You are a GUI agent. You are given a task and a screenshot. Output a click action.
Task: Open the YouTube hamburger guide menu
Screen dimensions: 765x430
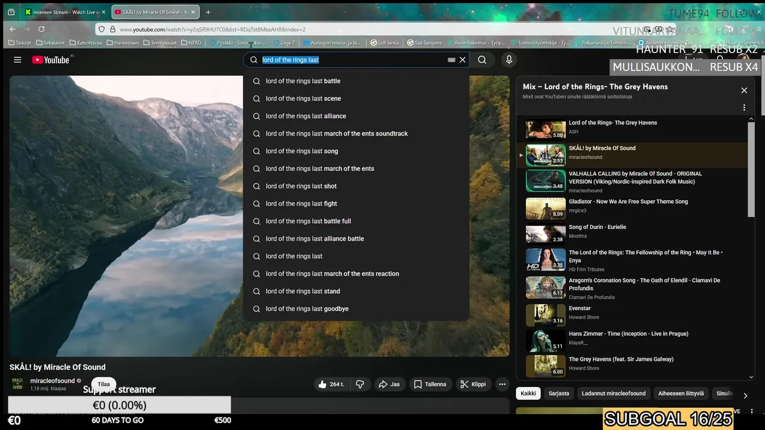coord(17,60)
